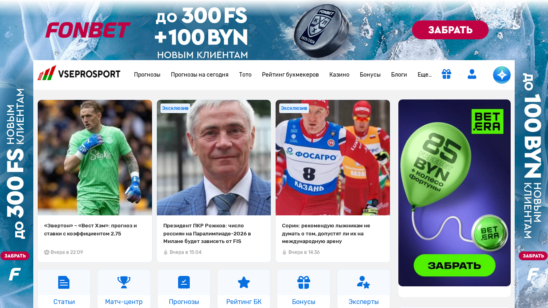Click ЗАБРАТЬ button in Fonbet top banner

tap(450, 30)
